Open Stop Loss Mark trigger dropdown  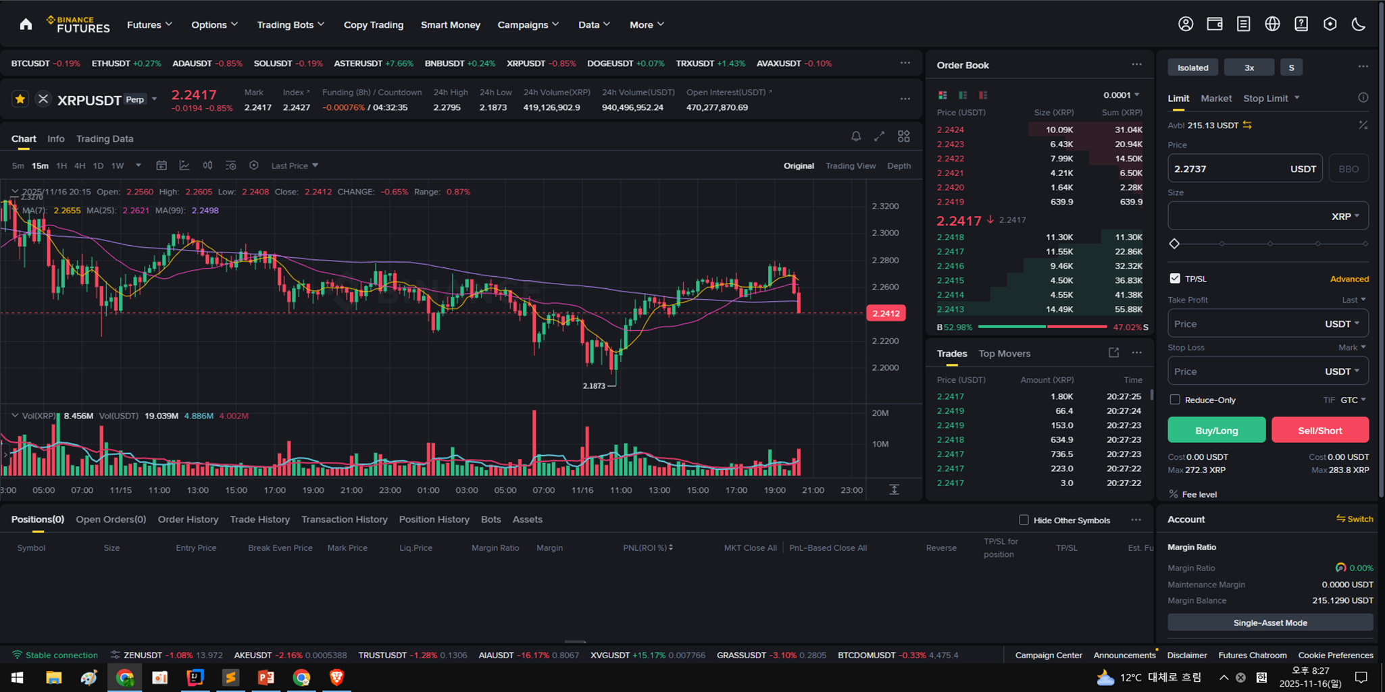pos(1352,347)
